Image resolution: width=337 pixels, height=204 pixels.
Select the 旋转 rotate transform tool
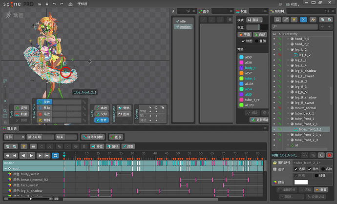44,102
